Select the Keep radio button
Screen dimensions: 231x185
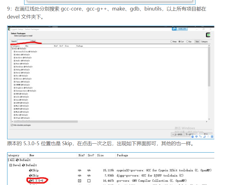(x=171, y=41)
